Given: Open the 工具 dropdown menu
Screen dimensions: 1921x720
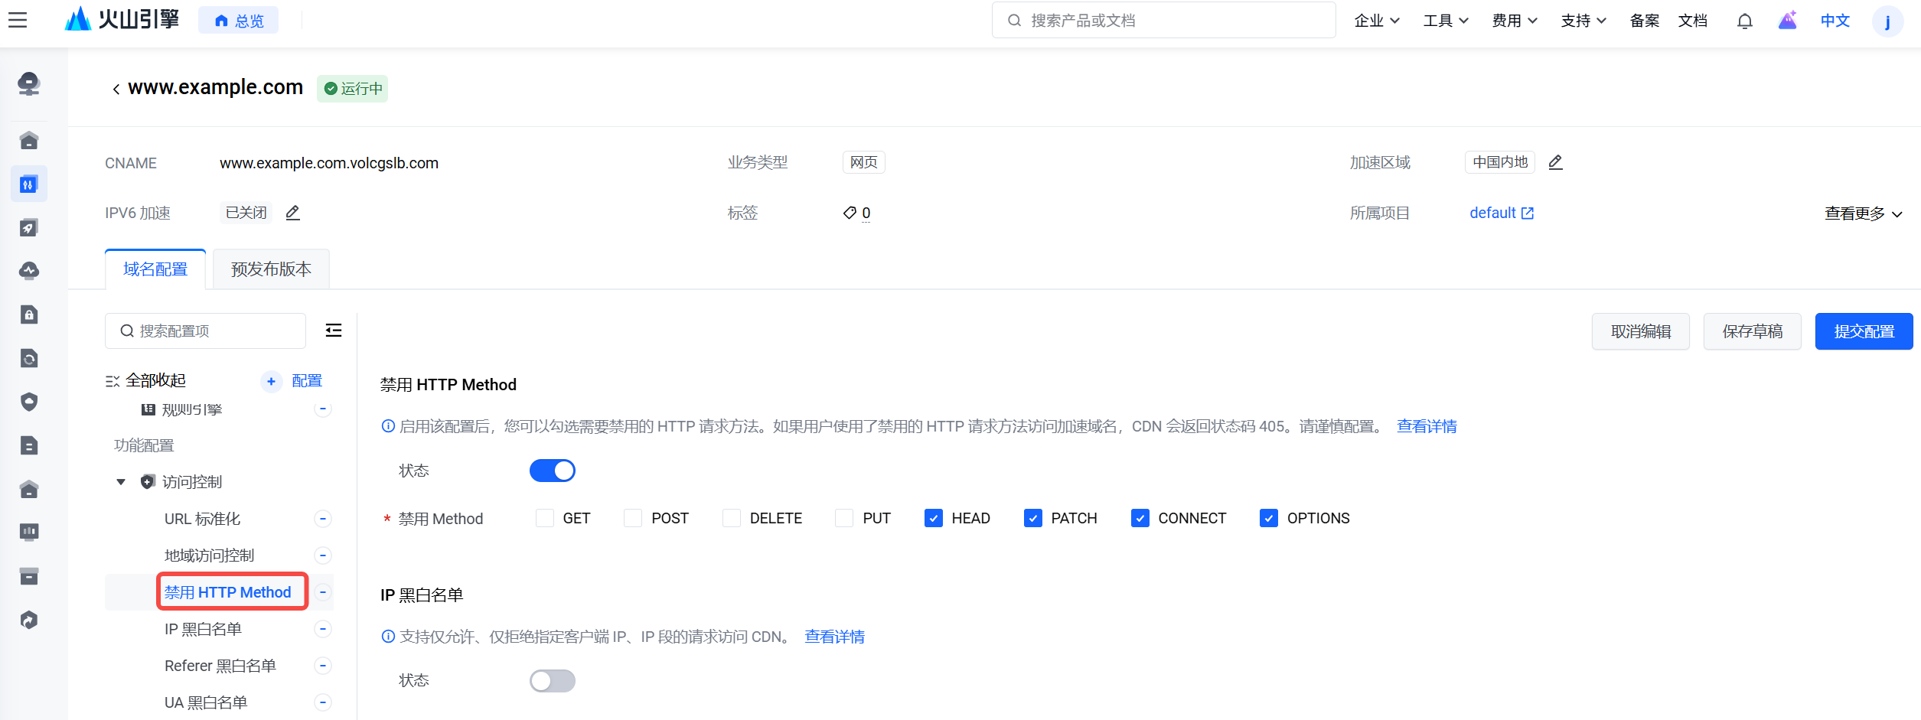Looking at the screenshot, I should (x=1446, y=21).
